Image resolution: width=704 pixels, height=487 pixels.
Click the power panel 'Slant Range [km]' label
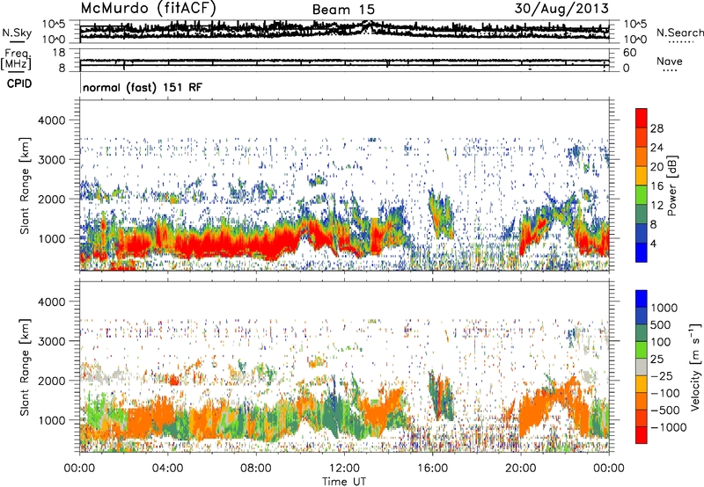pos(25,185)
